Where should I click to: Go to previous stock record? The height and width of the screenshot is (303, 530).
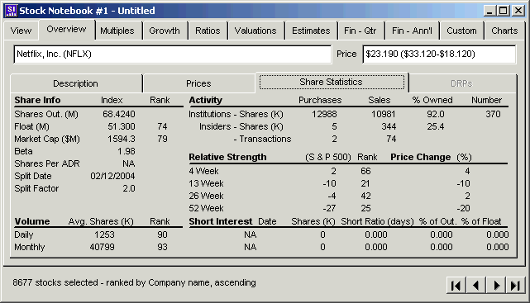(x=475, y=286)
